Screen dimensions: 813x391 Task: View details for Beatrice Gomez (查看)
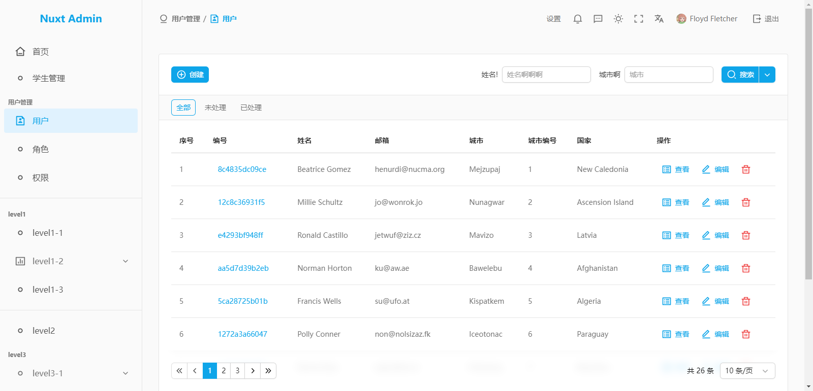point(676,169)
